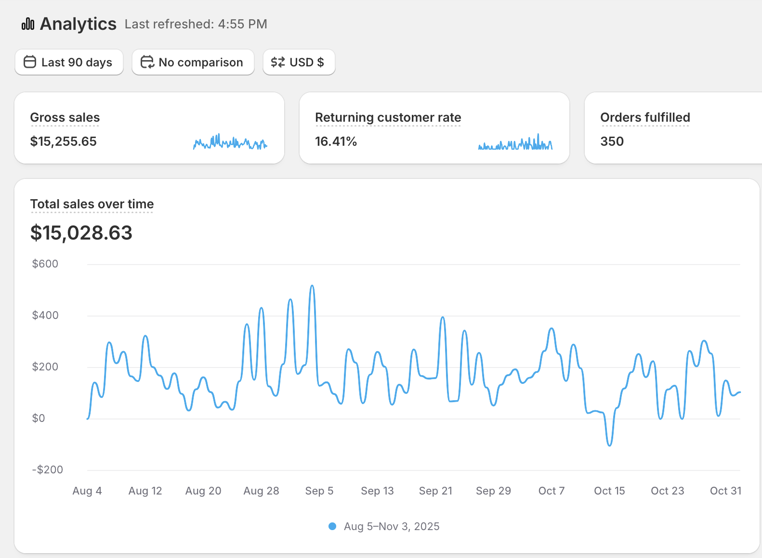Click the Aug 28 x-axis label
The width and height of the screenshot is (762, 558).
click(261, 491)
